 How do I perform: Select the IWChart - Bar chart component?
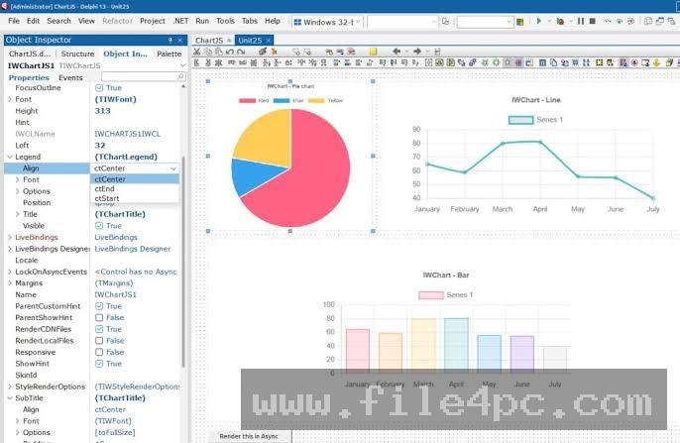(x=446, y=329)
